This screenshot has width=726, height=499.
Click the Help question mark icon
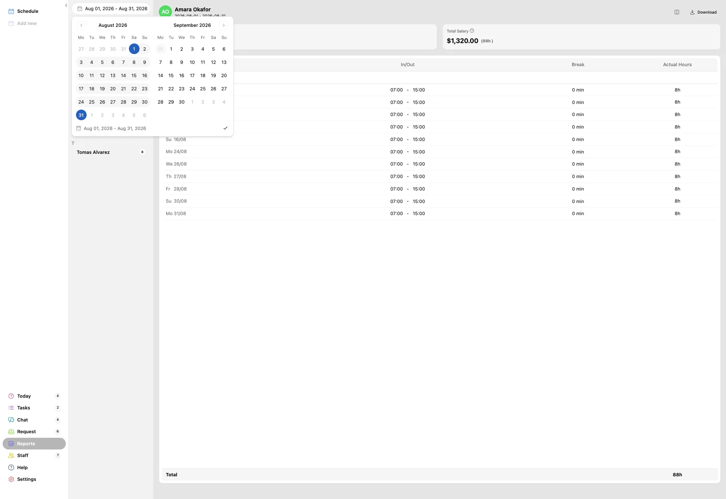point(11,468)
